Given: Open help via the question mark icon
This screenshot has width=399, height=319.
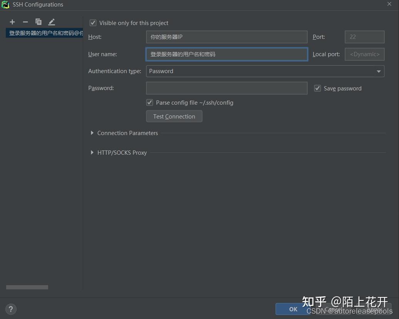Looking at the screenshot, I should tap(10, 309).
